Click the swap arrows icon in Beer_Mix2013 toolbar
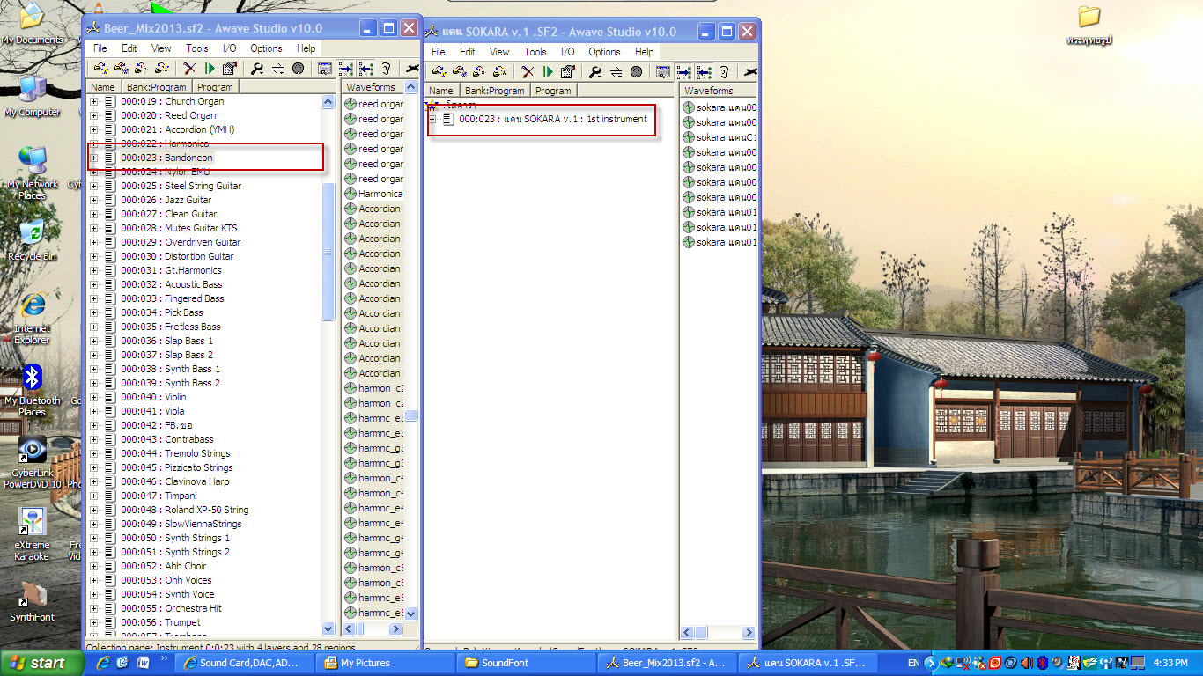 (x=277, y=68)
